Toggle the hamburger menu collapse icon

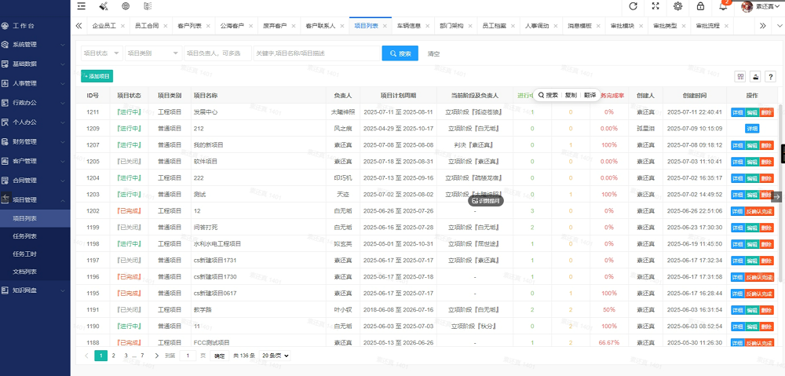click(81, 6)
